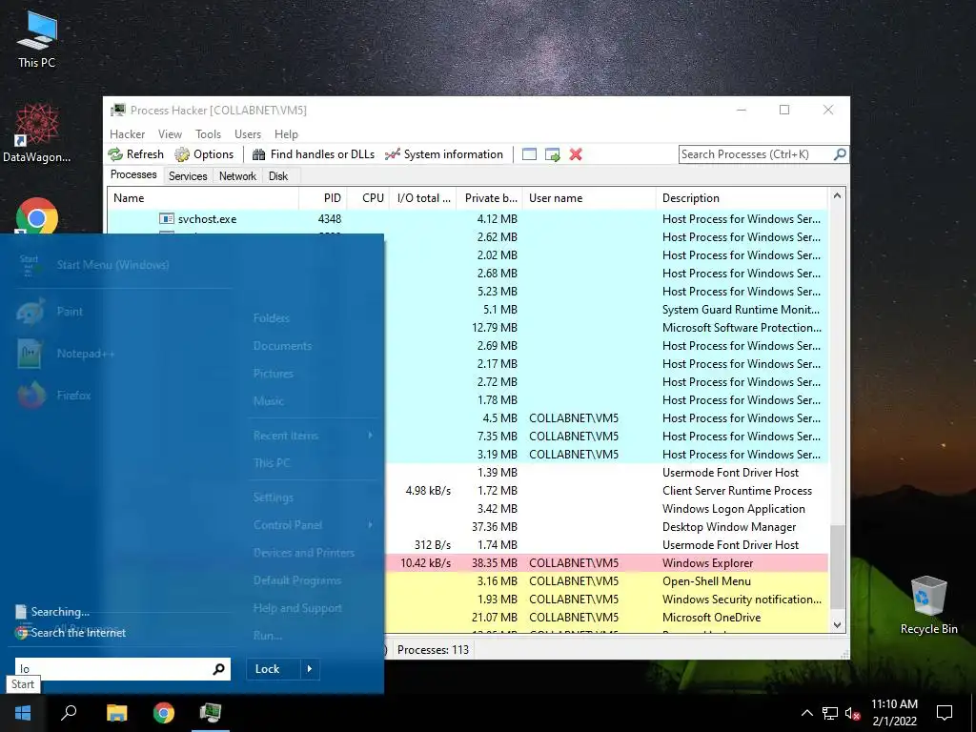This screenshot has width=976, height=732.
Task: Open the Tools menu
Action: coord(208,134)
